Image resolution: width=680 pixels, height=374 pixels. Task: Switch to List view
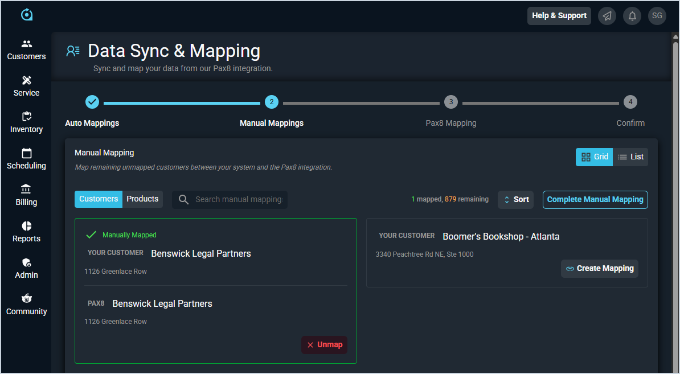(630, 157)
